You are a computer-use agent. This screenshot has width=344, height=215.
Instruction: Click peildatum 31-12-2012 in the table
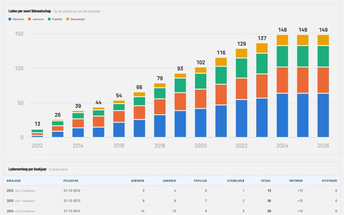click(x=72, y=191)
